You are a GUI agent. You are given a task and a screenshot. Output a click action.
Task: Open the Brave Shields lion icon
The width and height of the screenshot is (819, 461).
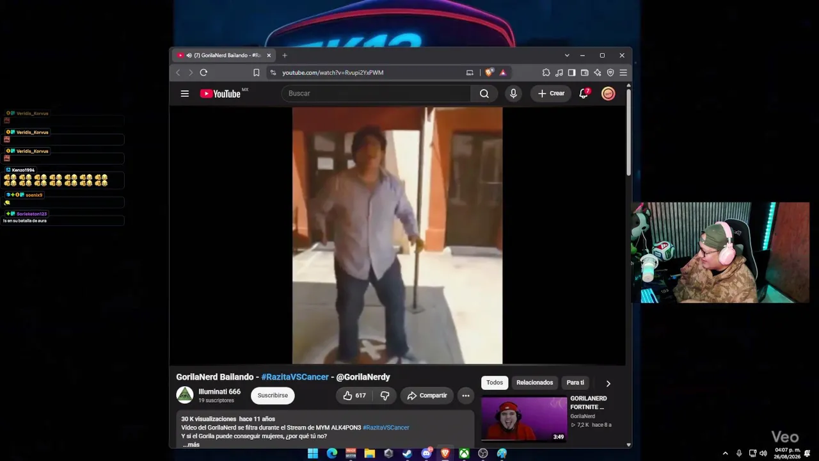(x=489, y=72)
